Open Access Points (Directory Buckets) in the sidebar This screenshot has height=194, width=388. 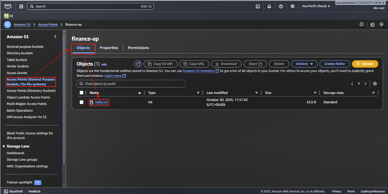[x=31, y=91]
